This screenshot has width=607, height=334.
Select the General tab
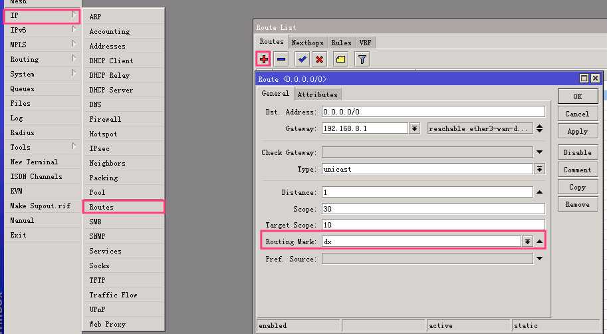click(x=275, y=93)
